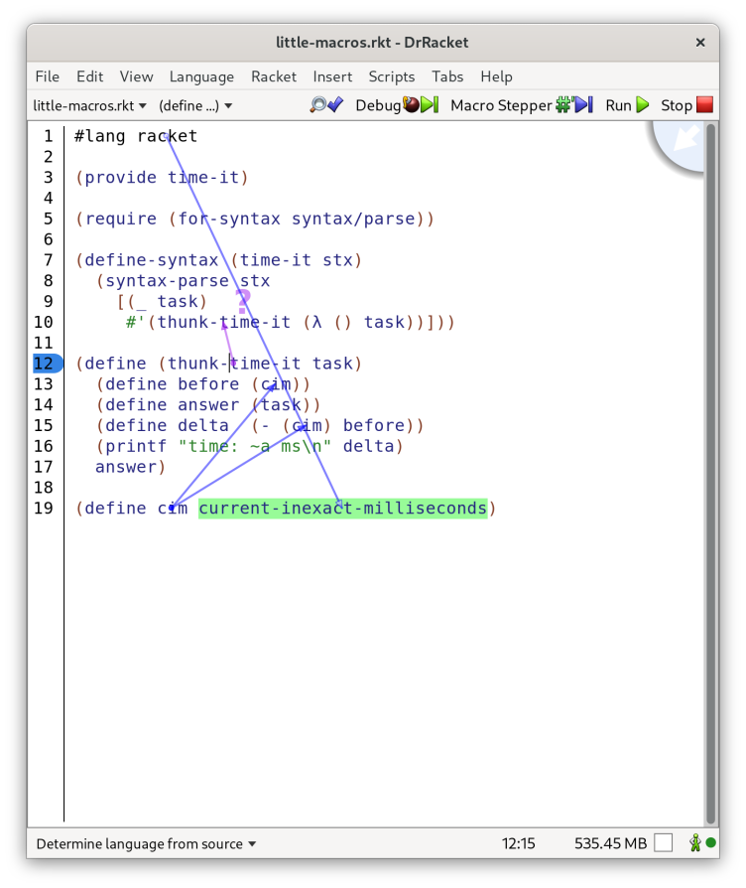Screen dimensions: 746x888
Task: Open the little-macros.rkt file dropdown
Action: click(89, 105)
